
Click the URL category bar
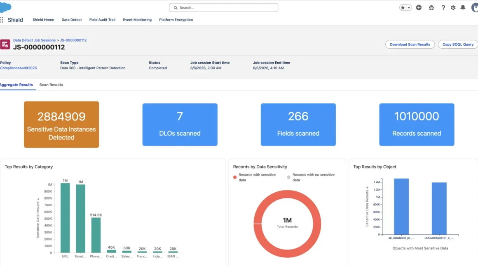65,218
